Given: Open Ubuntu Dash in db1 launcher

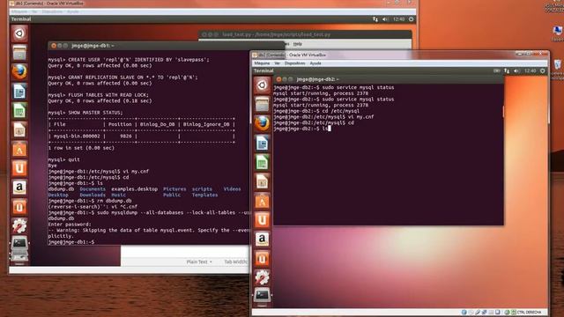Looking at the screenshot, I should (x=19, y=33).
